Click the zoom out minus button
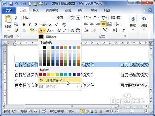 pos(117,111)
